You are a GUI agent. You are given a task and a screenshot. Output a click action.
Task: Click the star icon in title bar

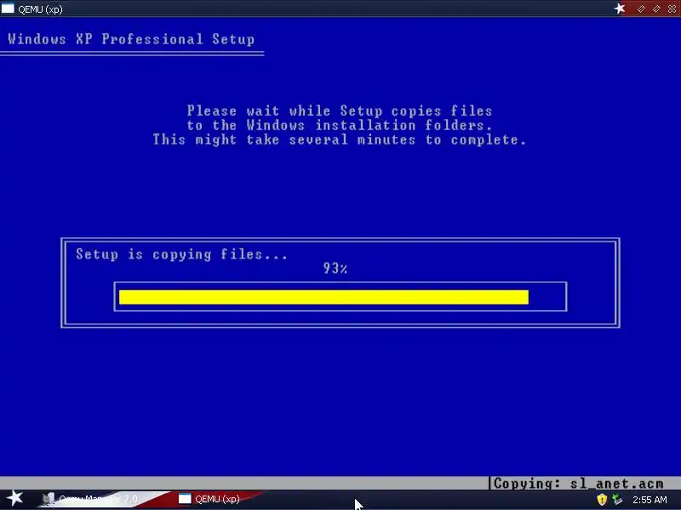pyautogui.click(x=620, y=8)
